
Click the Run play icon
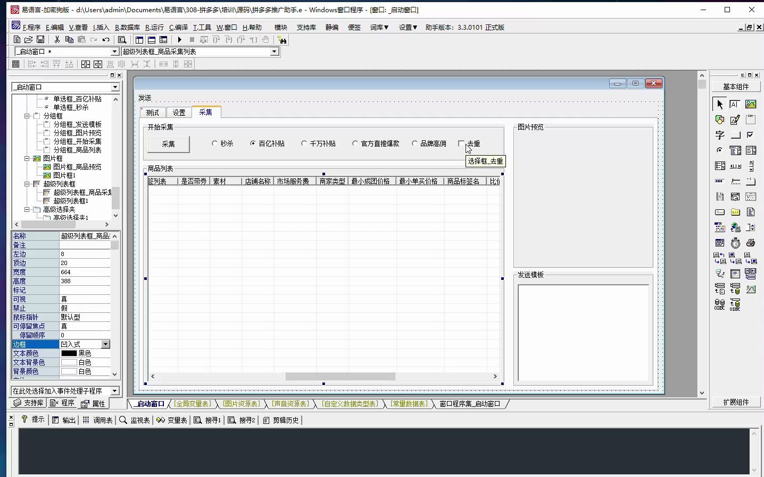(180, 39)
